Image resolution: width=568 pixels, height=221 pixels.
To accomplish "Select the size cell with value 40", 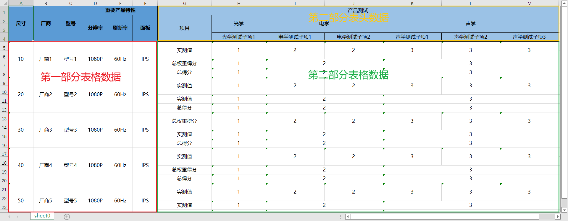I will (x=21, y=165).
